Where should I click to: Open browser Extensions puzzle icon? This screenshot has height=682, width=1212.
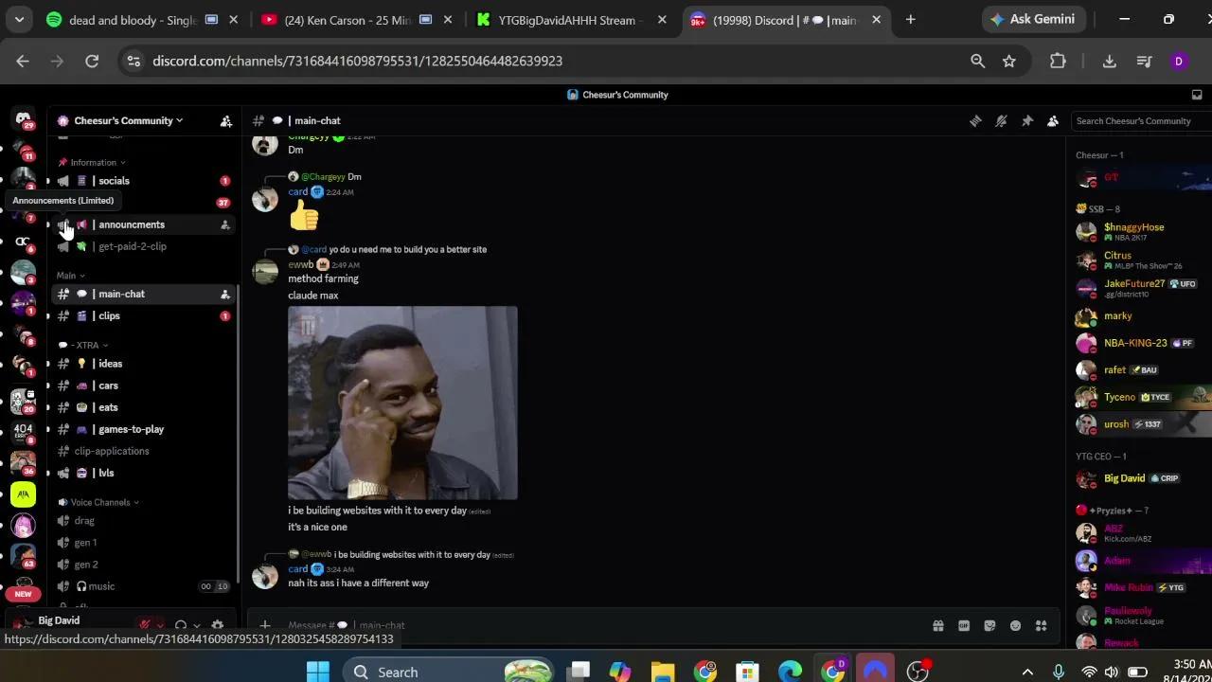coord(1058,61)
